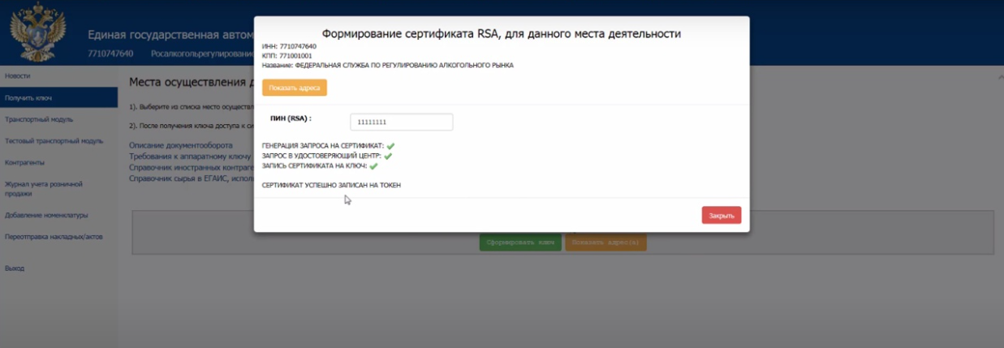Click the dialog title 'Формирование сертификата RSA'

tap(501, 34)
